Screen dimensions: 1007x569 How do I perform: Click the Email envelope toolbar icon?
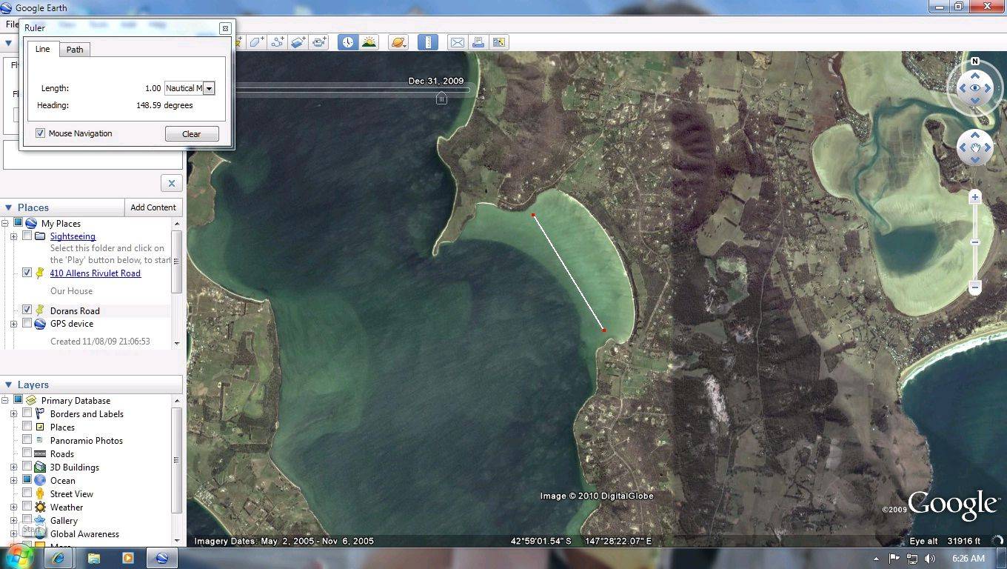click(x=458, y=42)
